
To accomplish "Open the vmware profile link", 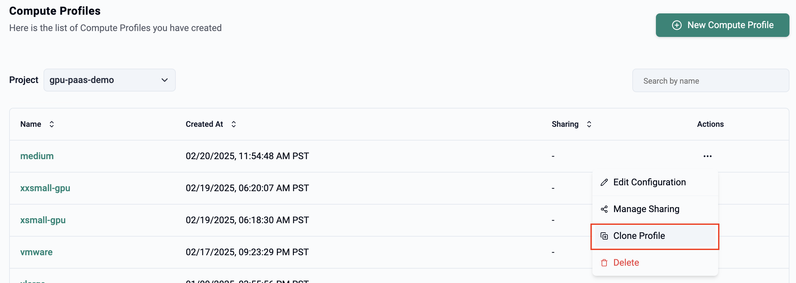I will click(x=36, y=252).
